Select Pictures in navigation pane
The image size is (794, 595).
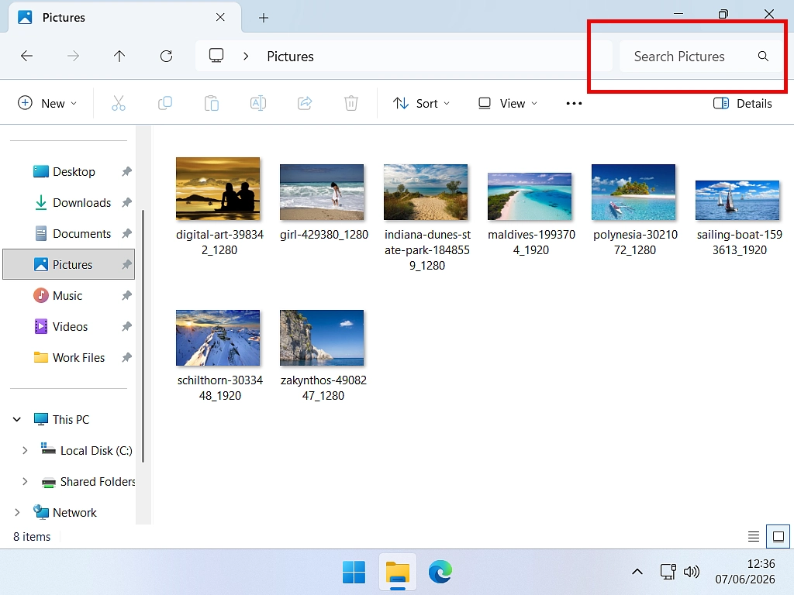[69, 265]
